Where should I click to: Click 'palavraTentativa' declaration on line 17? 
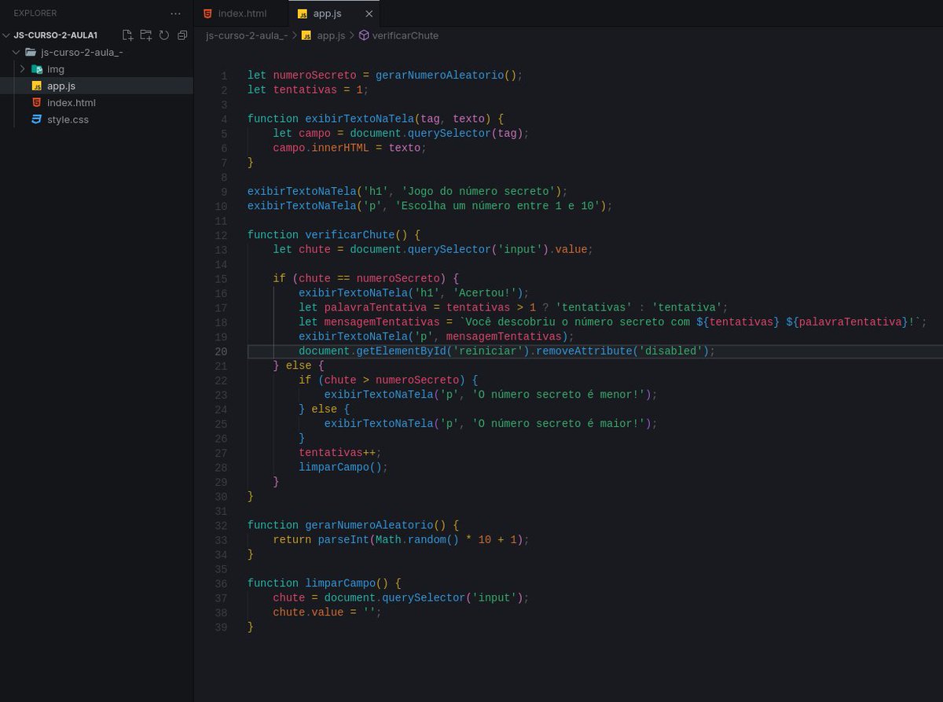point(376,307)
